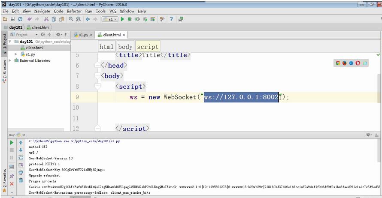Image resolution: width=382 pixels, height=198 pixels.
Task: Click the body breadcrumb in editor
Action: 125,47
